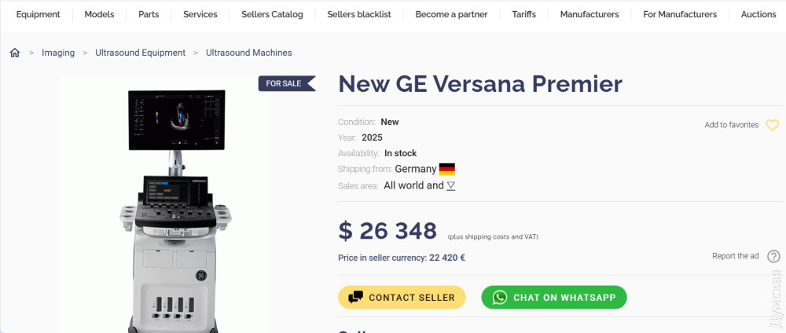Image resolution: width=786 pixels, height=333 pixels.
Task: Open the Auctions page
Action: [x=758, y=14]
